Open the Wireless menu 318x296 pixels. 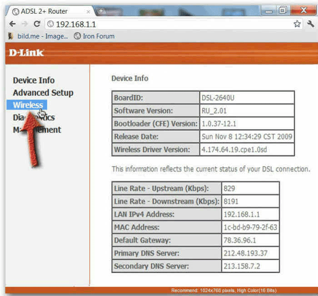point(28,105)
